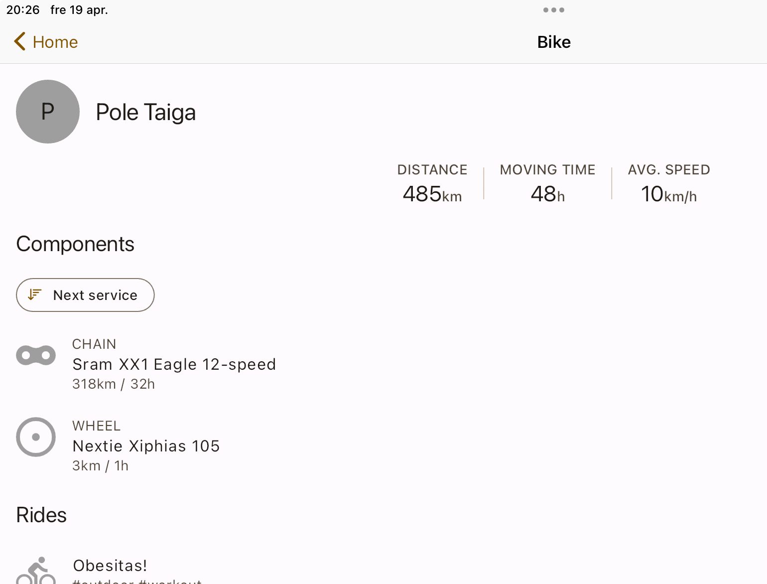Open the Sram XX1 Eagle 12-speed component
The height and width of the screenshot is (584, 767).
tap(174, 364)
